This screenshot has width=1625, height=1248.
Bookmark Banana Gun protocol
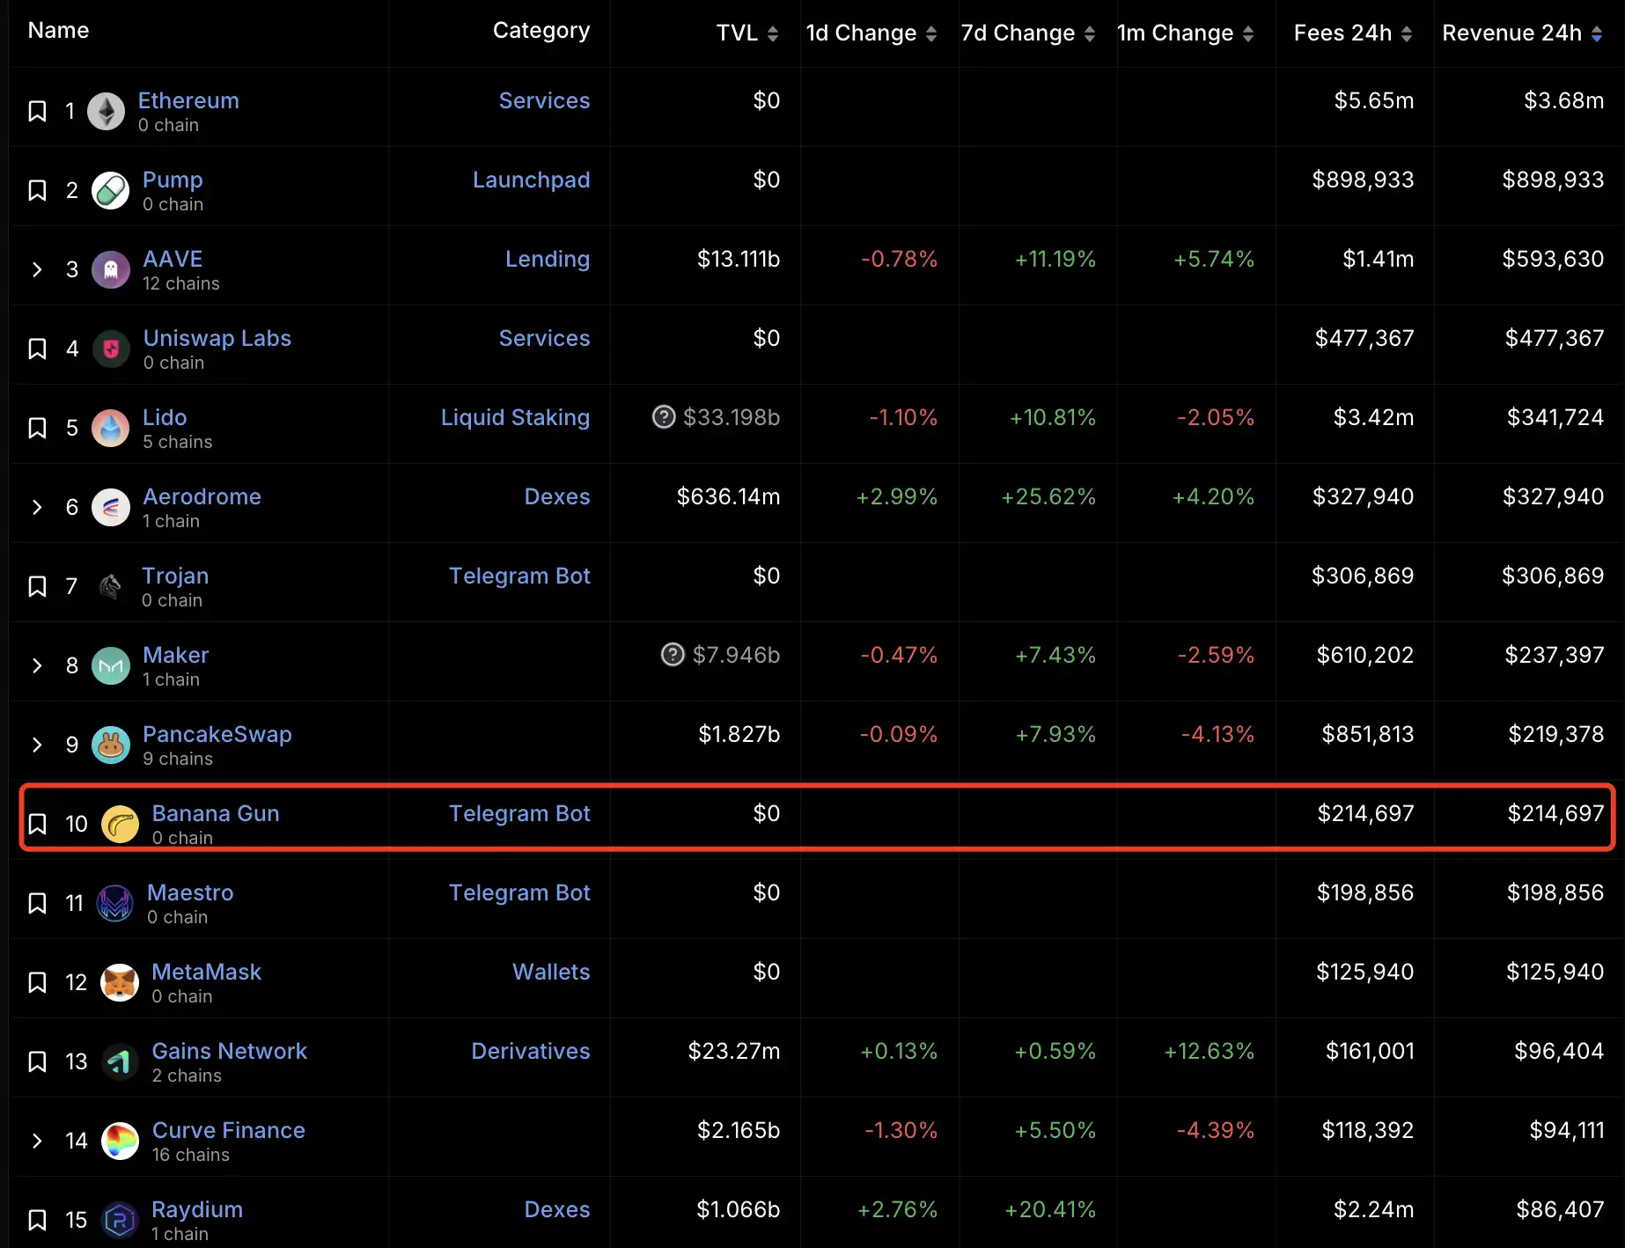(37, 825)
